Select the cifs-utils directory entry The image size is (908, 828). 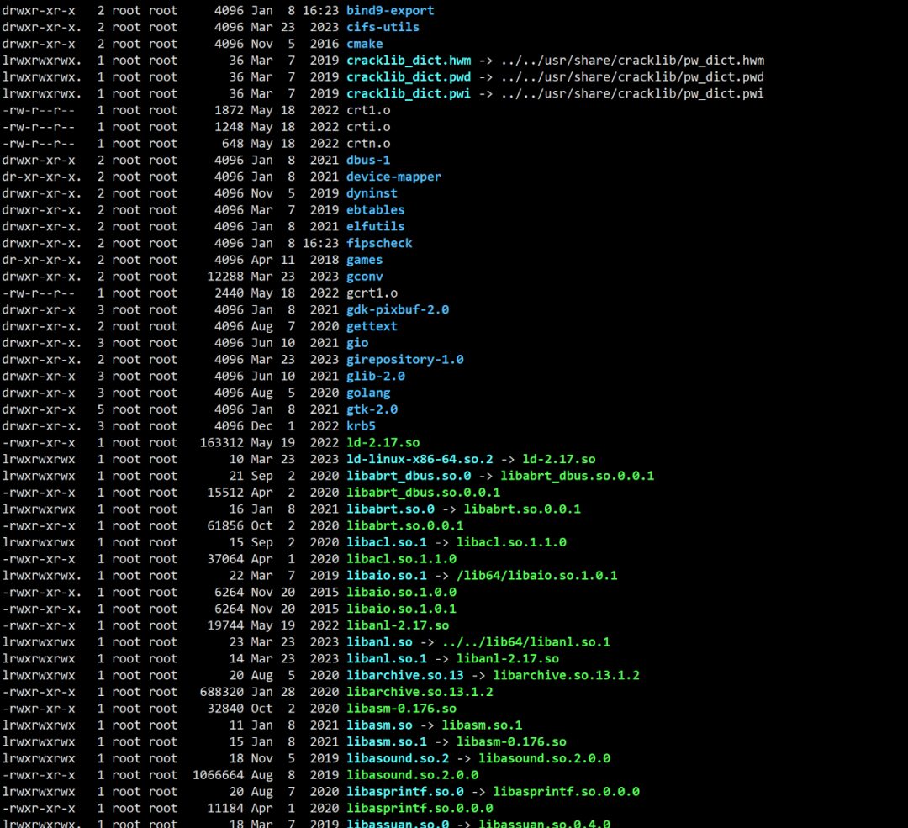[383, 27]
